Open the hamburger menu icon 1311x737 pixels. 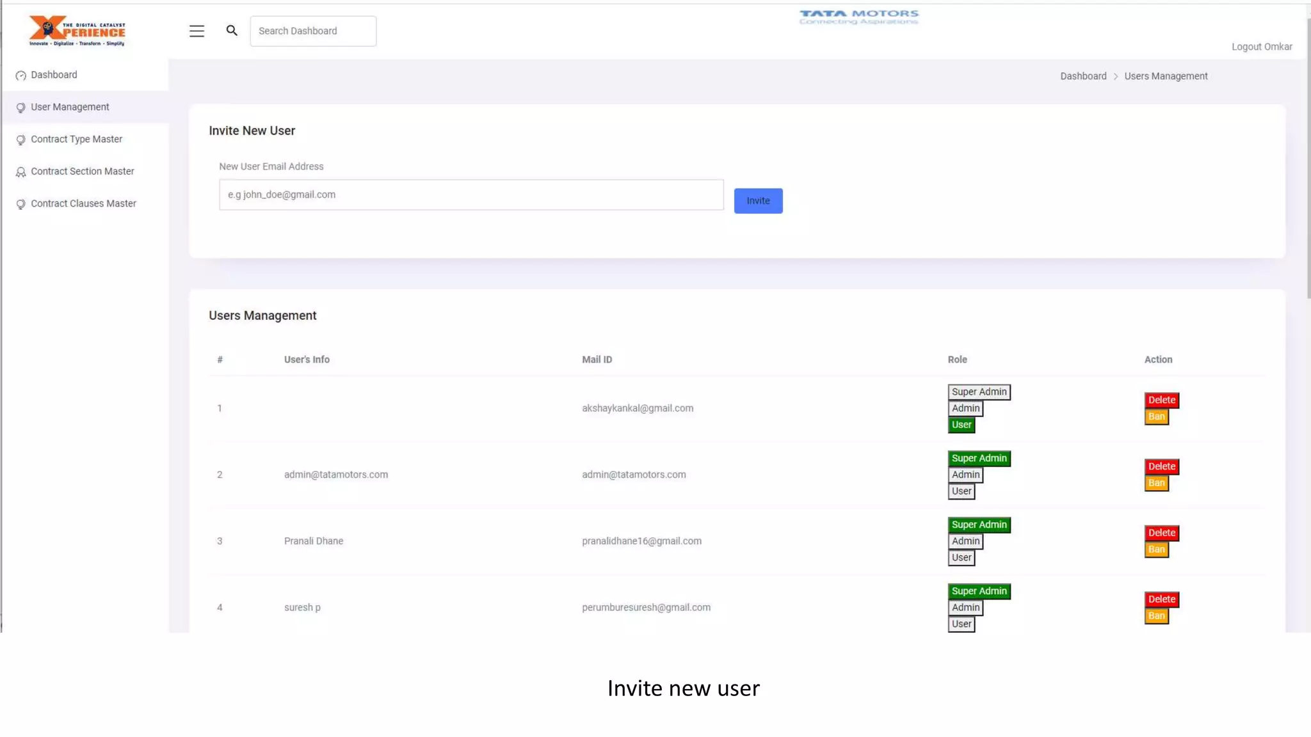coord(197,31)
